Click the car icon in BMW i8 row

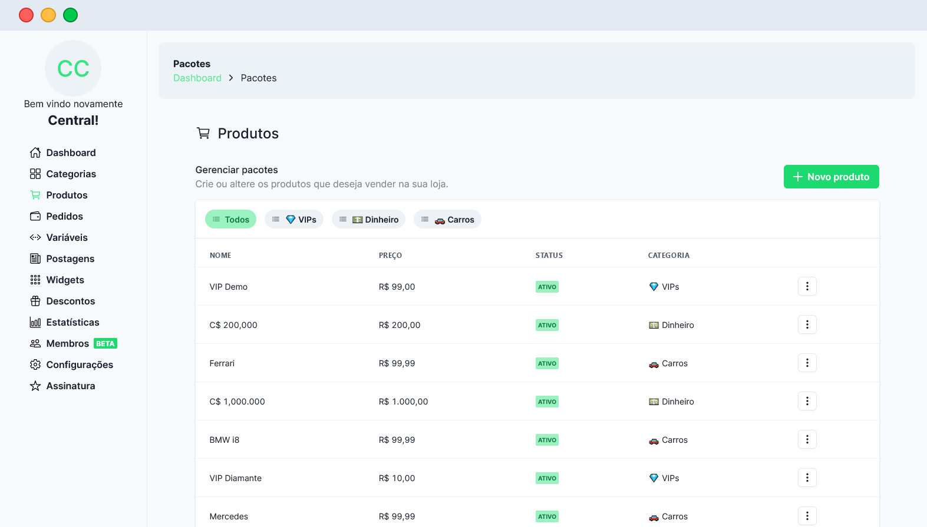[x=654, y=440]
